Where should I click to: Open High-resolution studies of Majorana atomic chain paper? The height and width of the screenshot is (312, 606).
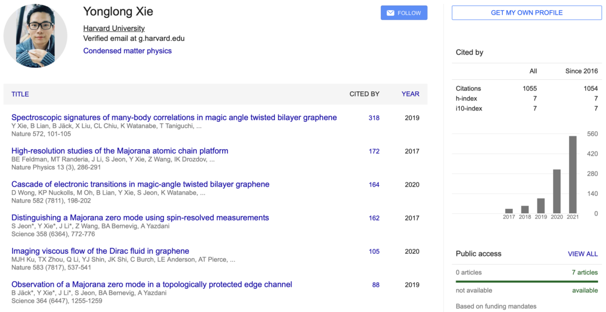[120, 151]
